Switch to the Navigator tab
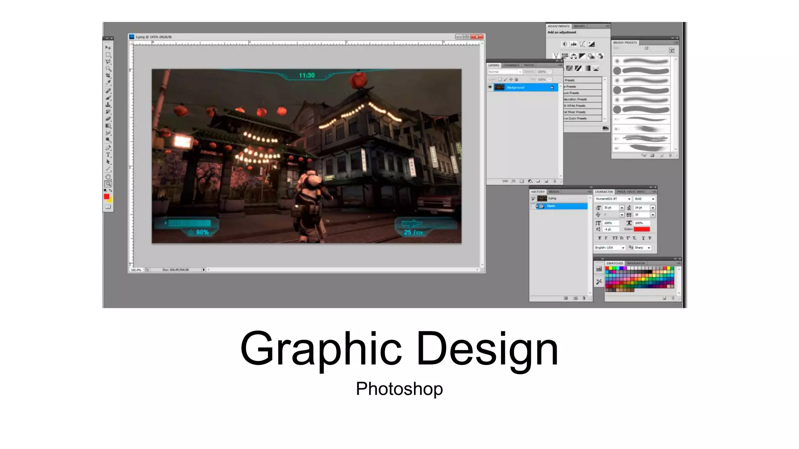This screenshot has width=799, height=449. click(x=636, y=263)
